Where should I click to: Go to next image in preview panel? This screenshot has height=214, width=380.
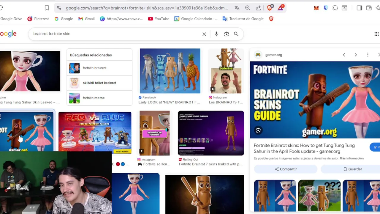pos(356,55)
